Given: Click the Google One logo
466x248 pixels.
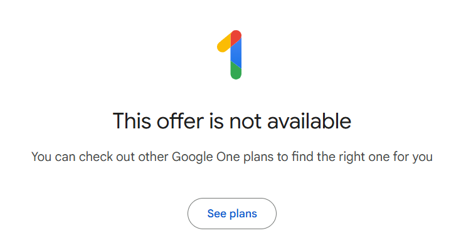Looking at the screenshot, I should click(230, 54).
